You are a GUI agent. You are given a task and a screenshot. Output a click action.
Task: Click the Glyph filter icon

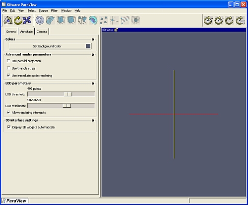(x=104, y=20)
